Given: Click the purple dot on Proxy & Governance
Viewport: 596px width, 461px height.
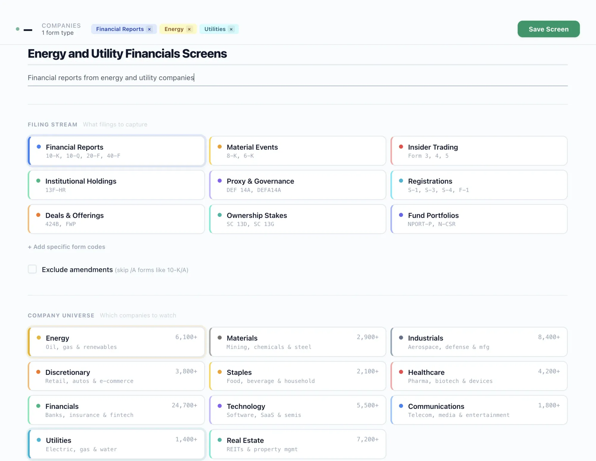Looking at the screenshot, I should 220,181.
